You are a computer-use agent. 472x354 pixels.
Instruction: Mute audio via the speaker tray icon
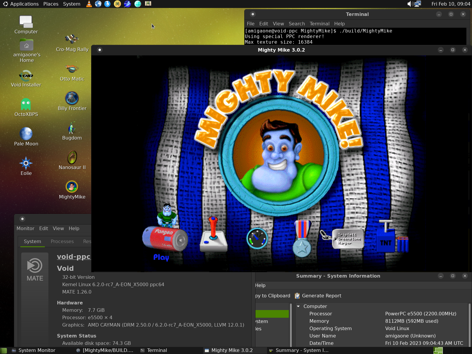coord(410,4)
